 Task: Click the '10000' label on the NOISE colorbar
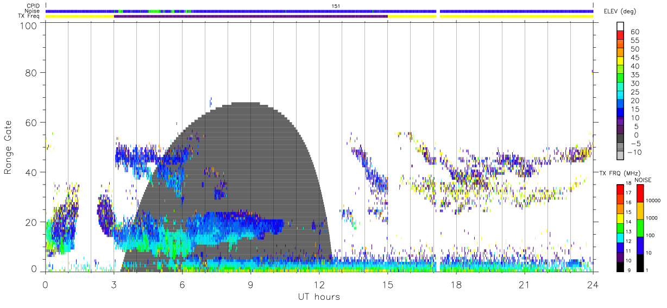[654, 200]
